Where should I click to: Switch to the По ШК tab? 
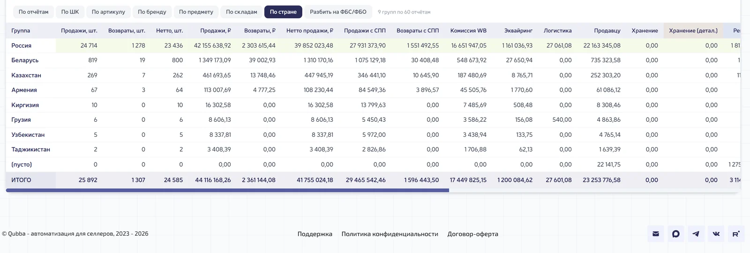tap(70, 12)
